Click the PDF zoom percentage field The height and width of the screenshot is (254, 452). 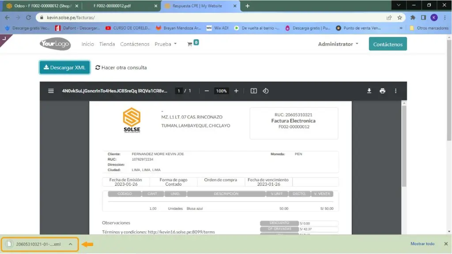[x=221, y=91]
